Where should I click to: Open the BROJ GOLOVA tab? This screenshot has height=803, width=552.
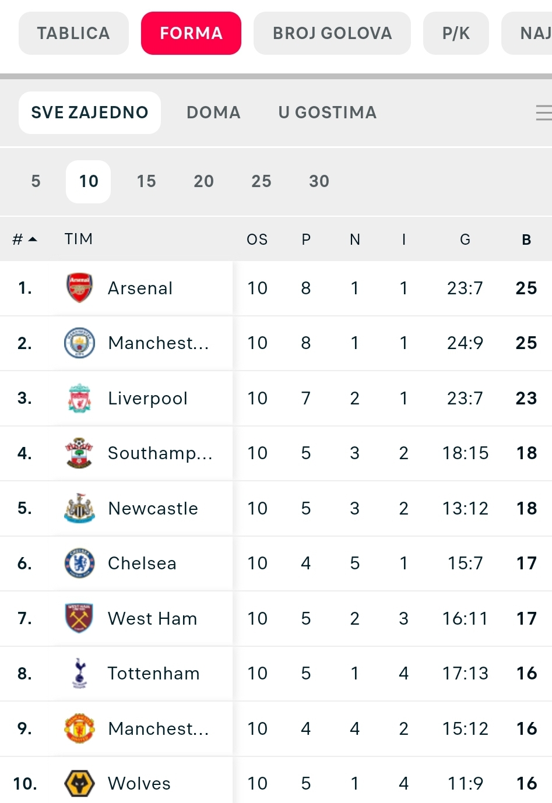coord(332,33)
